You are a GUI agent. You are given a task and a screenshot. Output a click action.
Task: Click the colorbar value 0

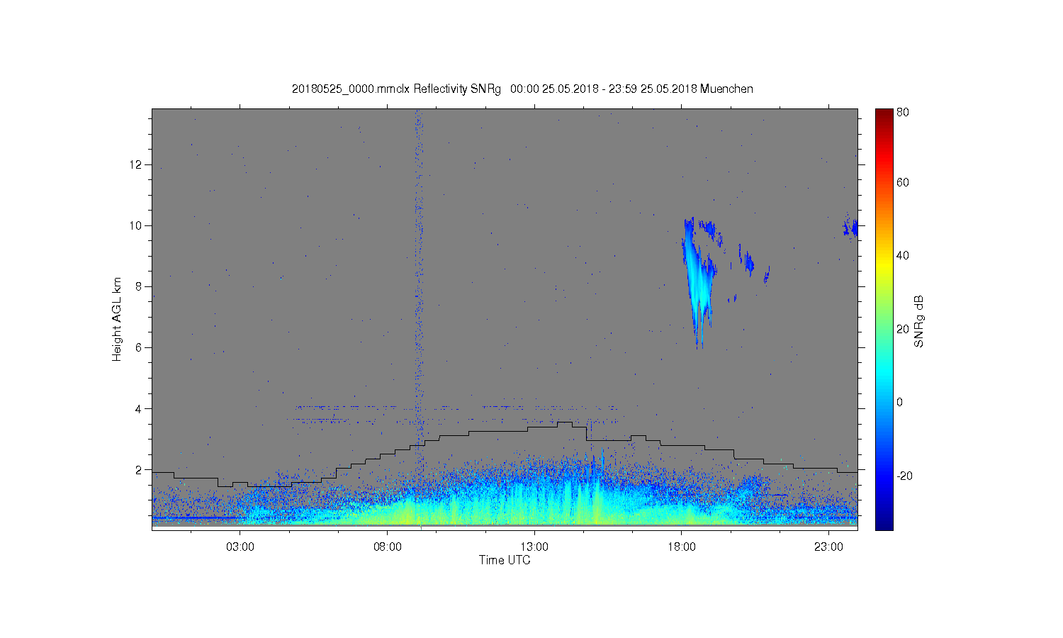tap(900, 402)
